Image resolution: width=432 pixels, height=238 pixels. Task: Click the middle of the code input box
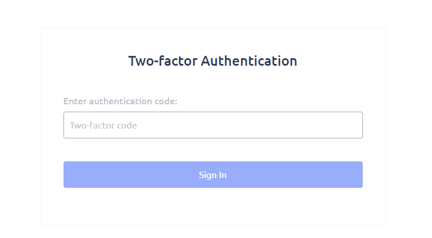(213, 125)
